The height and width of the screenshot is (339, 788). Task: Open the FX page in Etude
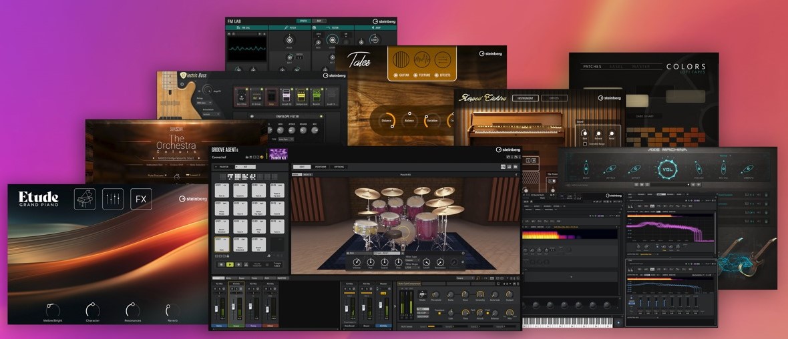click(141, 199)
